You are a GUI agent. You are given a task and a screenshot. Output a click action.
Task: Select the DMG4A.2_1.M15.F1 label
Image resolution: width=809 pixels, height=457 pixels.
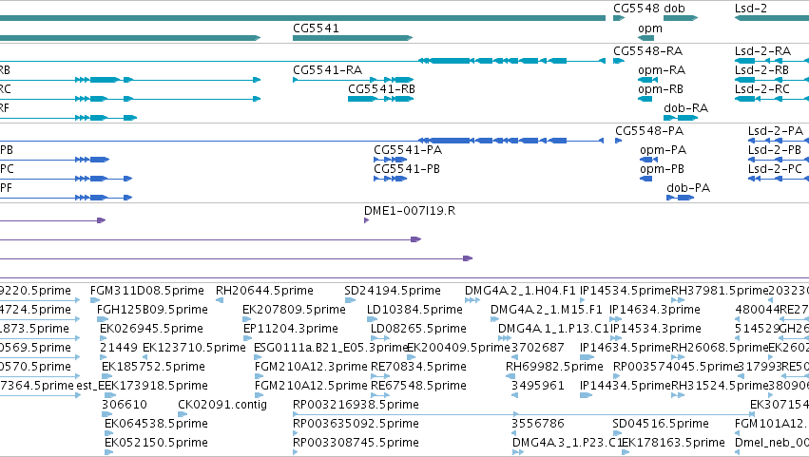(x=547, y=310)
